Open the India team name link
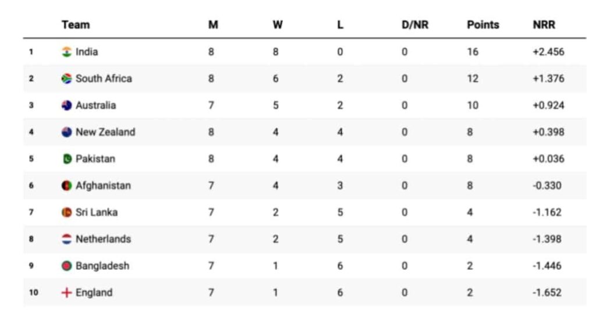 (87, 52)
